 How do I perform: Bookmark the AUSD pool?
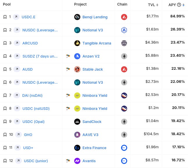tap(5, 69)
